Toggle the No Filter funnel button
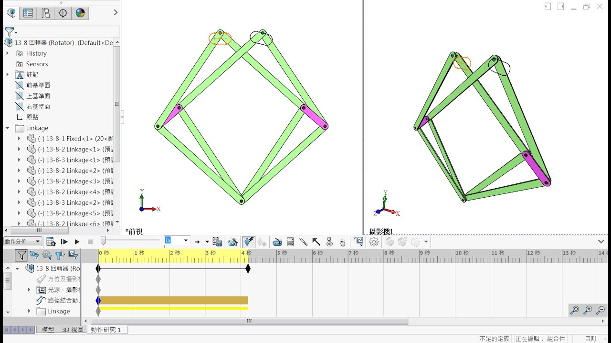This screenshot has width=611, height=343. click(21, 255)
